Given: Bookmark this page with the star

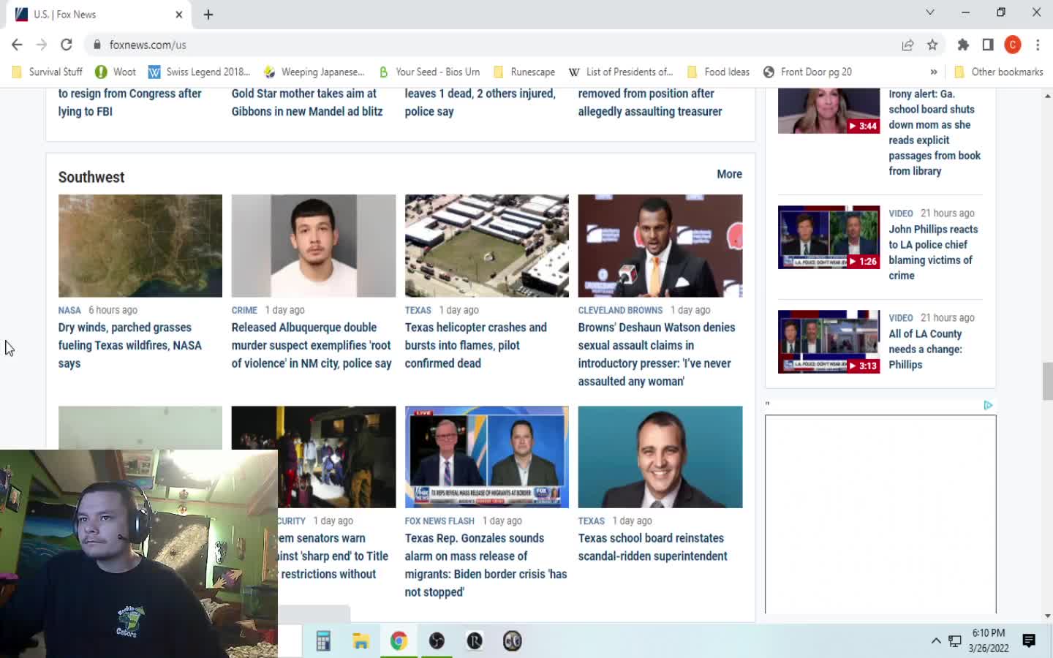Looking at the screenshot, I should (932, 45).
